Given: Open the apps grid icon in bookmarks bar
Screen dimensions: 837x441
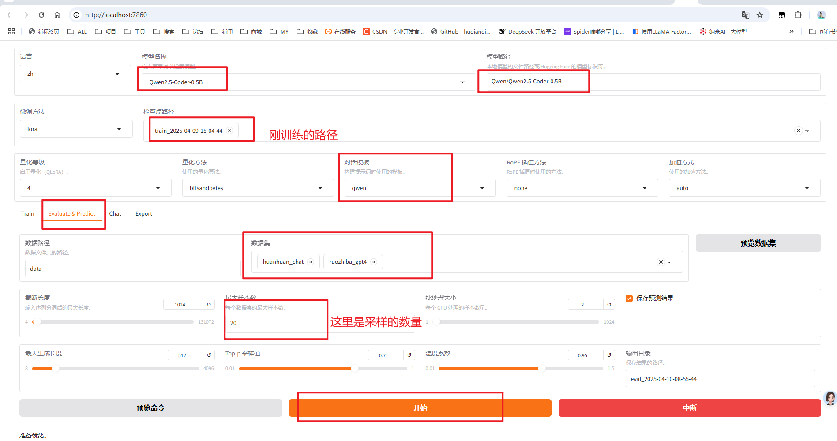Looking at the screenshot, I should 11,31.
